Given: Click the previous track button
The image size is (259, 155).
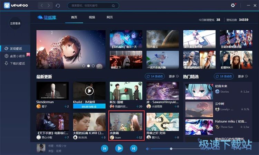Looking at the screenshot, I should pos(104,148).
